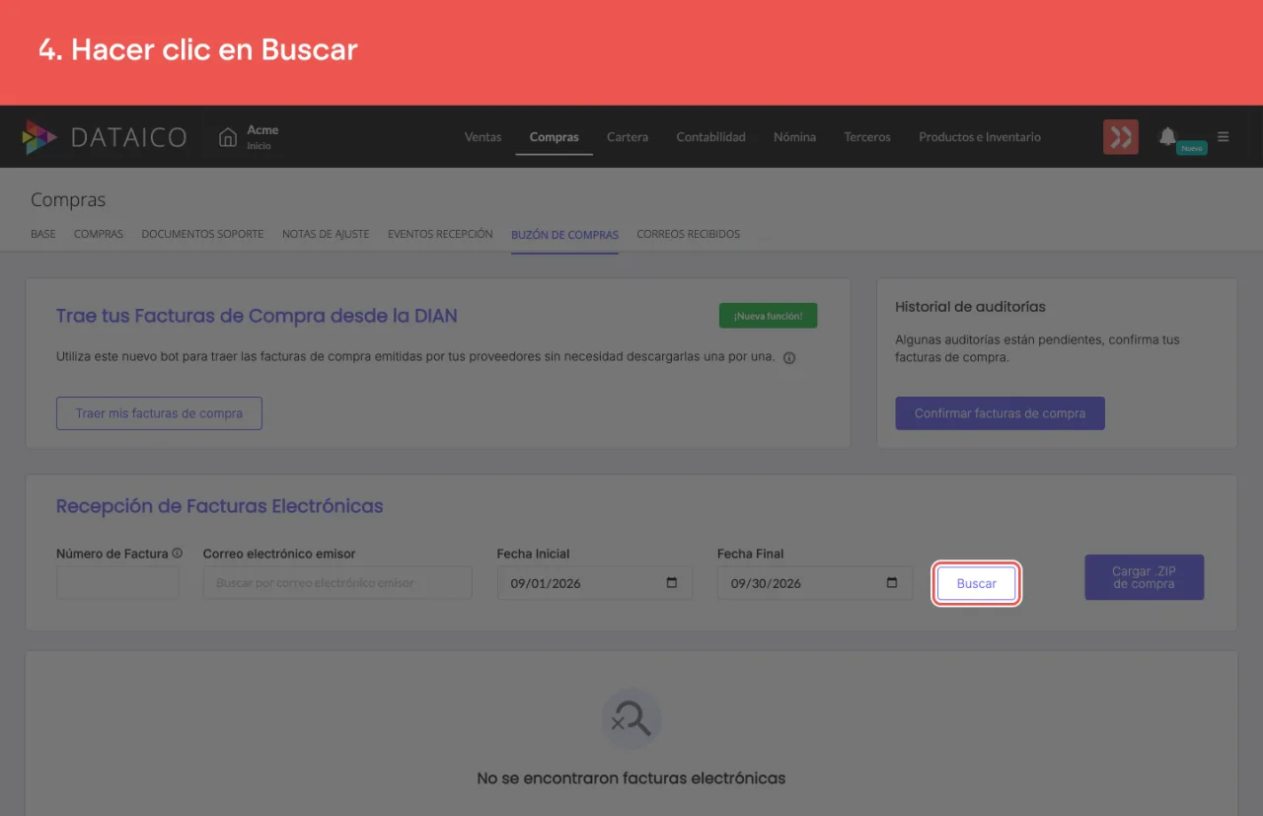
Task: Click the info icon beside bot description
Action: [789, 358]
